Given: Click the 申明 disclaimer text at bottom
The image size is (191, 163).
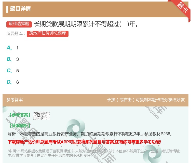Looking at the screenshot, I should pos(93,153).
